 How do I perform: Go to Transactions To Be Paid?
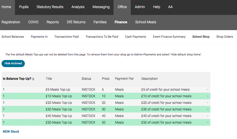(102, 37)
